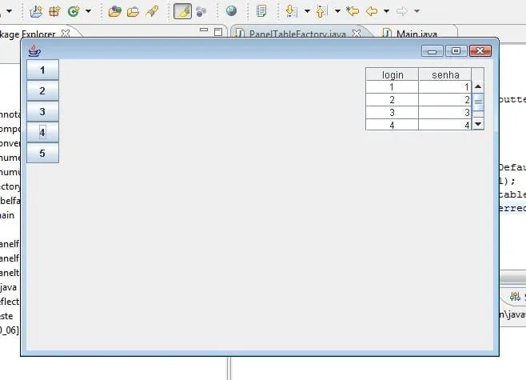Open dropdown arrow at toolbar's far left

[x=10, y=11]
